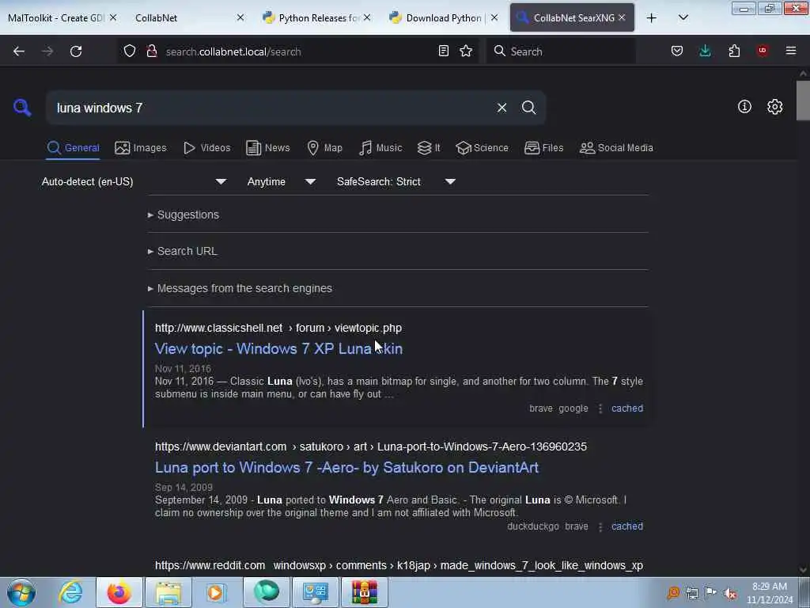The height and width of the screenshot is (608, 810).
Task: Click the classicshell.net result URL
Action: [x=278, y=329]
